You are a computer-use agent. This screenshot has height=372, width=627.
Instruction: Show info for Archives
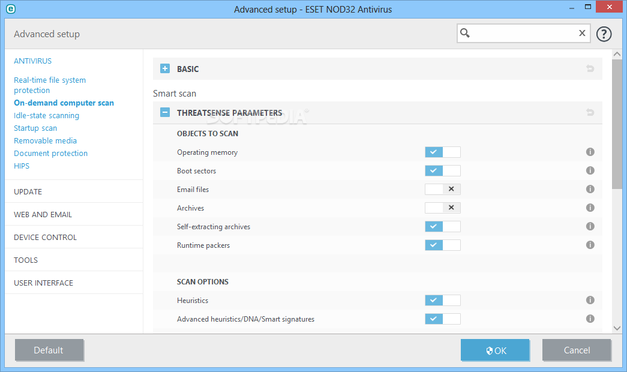point(590,208)
